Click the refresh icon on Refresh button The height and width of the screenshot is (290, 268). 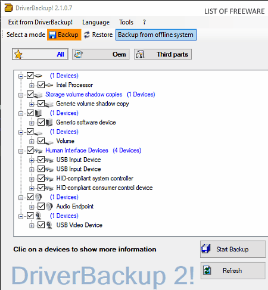tap(207, 270)
